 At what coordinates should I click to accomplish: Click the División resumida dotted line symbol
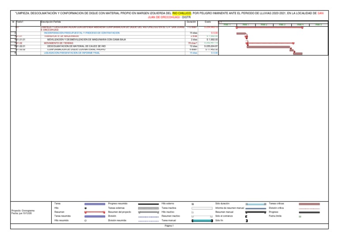click(x=148, y=221)
